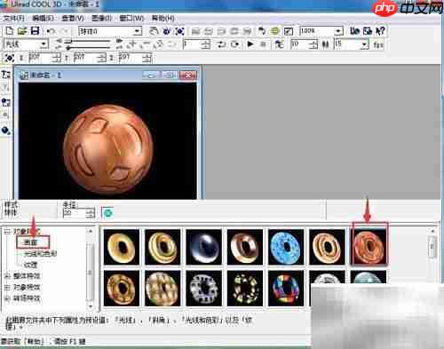The height and width of the screenshot is (349, 444).
Task: Play the animation preview
Action: pyautogui.click(x=250, y=44)
